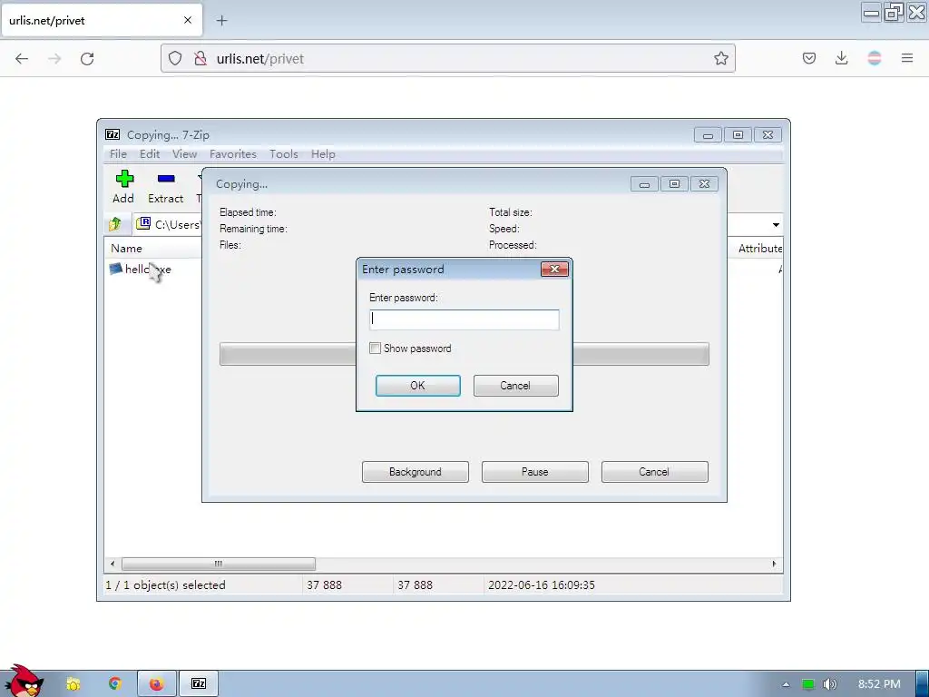Open Pocket save icon in browser toolbar

tap(808, 58)
